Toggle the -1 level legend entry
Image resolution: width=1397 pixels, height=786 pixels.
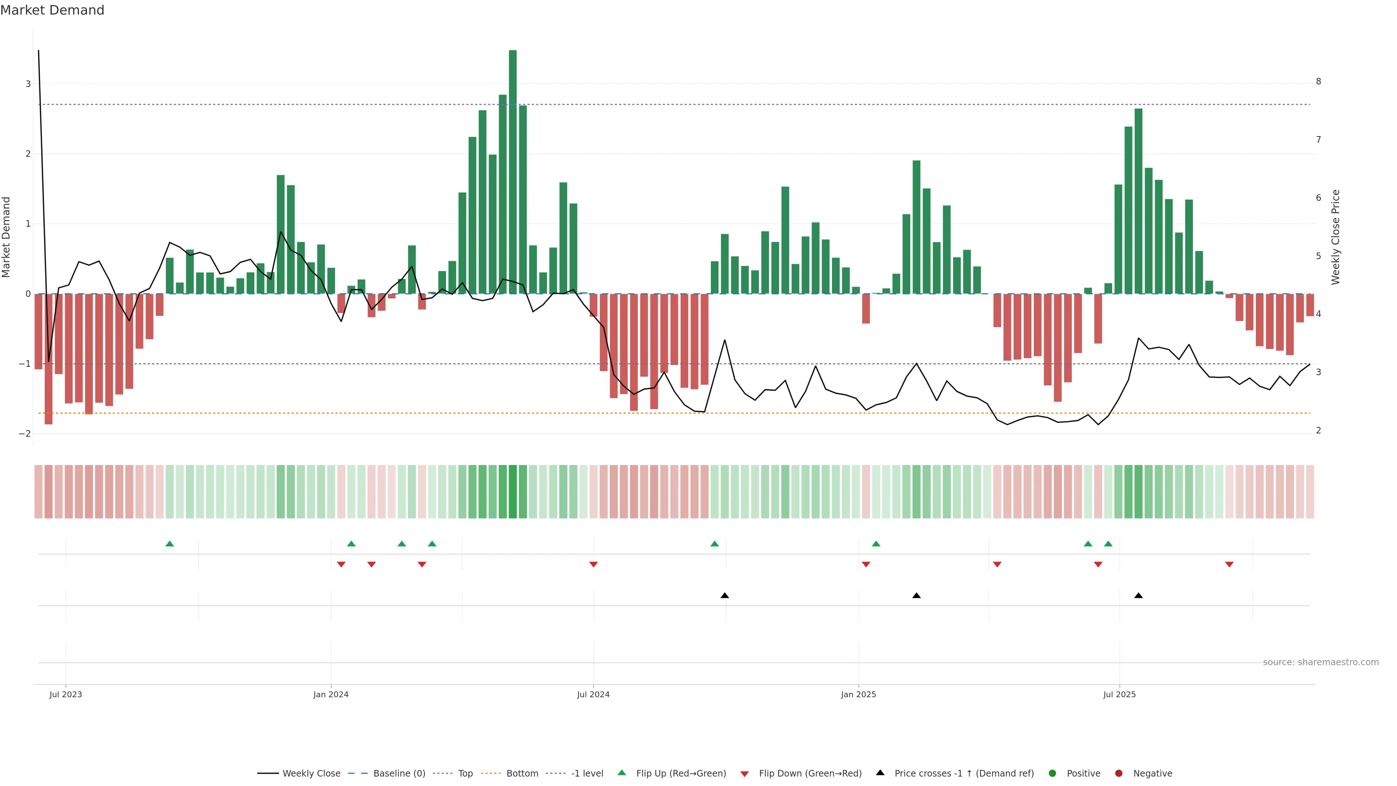tap(587, 773)
